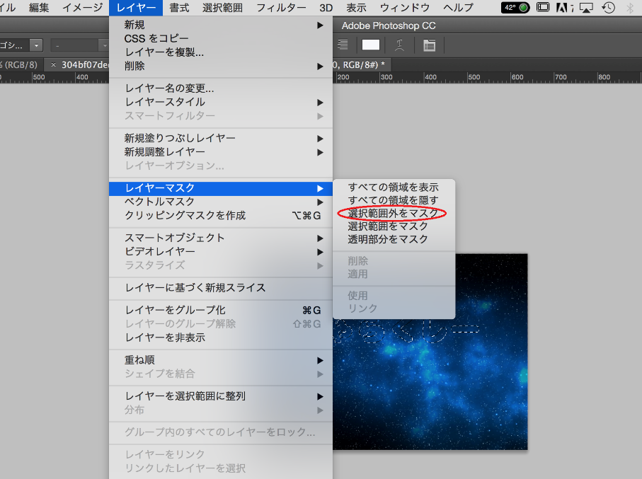Screen dimensions: 642x479
Task: Open the Adobe Creative Cloud menu bar icon
Action: point(564,8)
